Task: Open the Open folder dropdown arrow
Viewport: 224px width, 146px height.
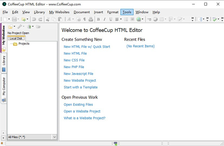Action: 27,19
